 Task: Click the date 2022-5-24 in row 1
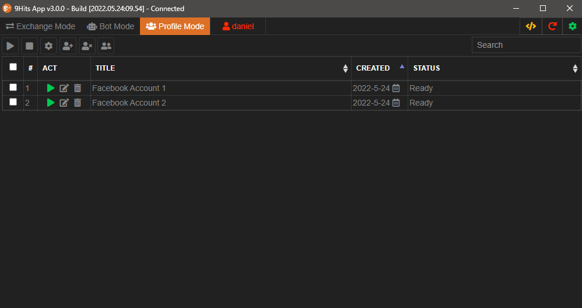click(371, 88)
